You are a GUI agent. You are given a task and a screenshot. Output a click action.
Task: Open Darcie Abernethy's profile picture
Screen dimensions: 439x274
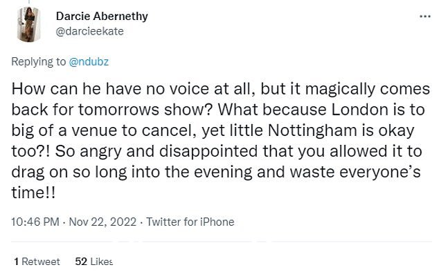29,24
